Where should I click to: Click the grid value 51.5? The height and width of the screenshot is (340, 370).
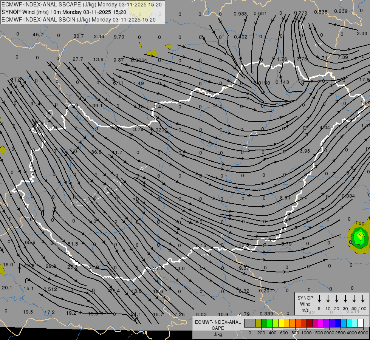pos(73,244)
